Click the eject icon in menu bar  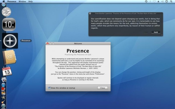point(158,1)
